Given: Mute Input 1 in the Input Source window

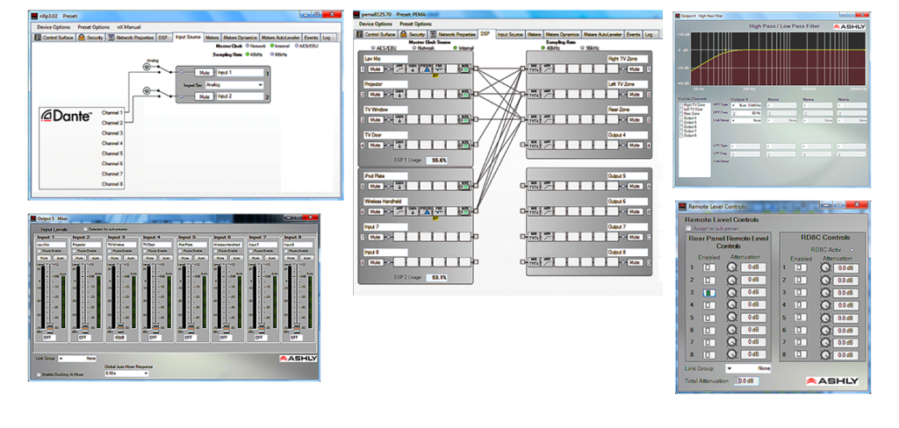Looking at the screenshot, I should coord(205,73).
